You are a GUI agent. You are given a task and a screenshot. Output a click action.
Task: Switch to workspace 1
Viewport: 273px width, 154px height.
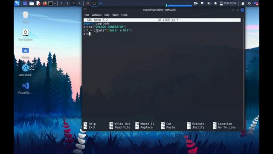click(x=61, y=3)
